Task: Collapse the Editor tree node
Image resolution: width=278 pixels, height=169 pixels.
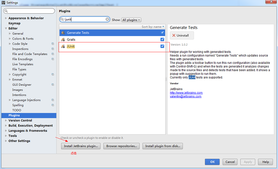Action: (6, 28)
